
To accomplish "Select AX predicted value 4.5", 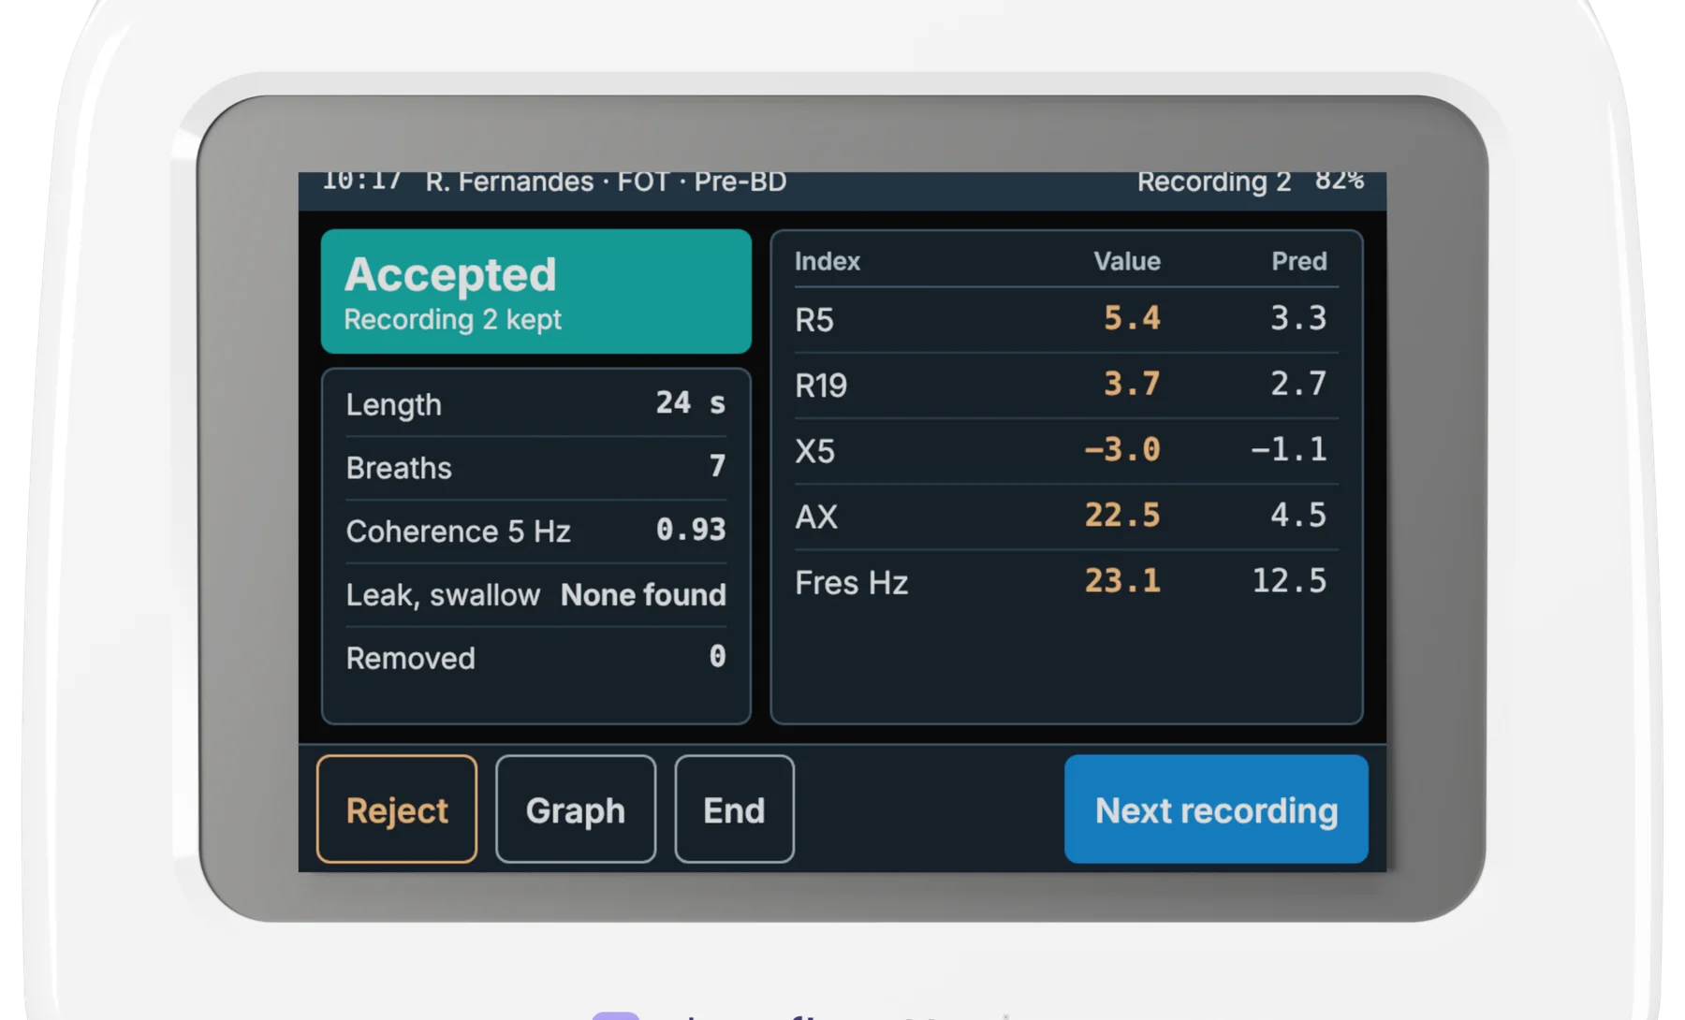I will 1298,515.
